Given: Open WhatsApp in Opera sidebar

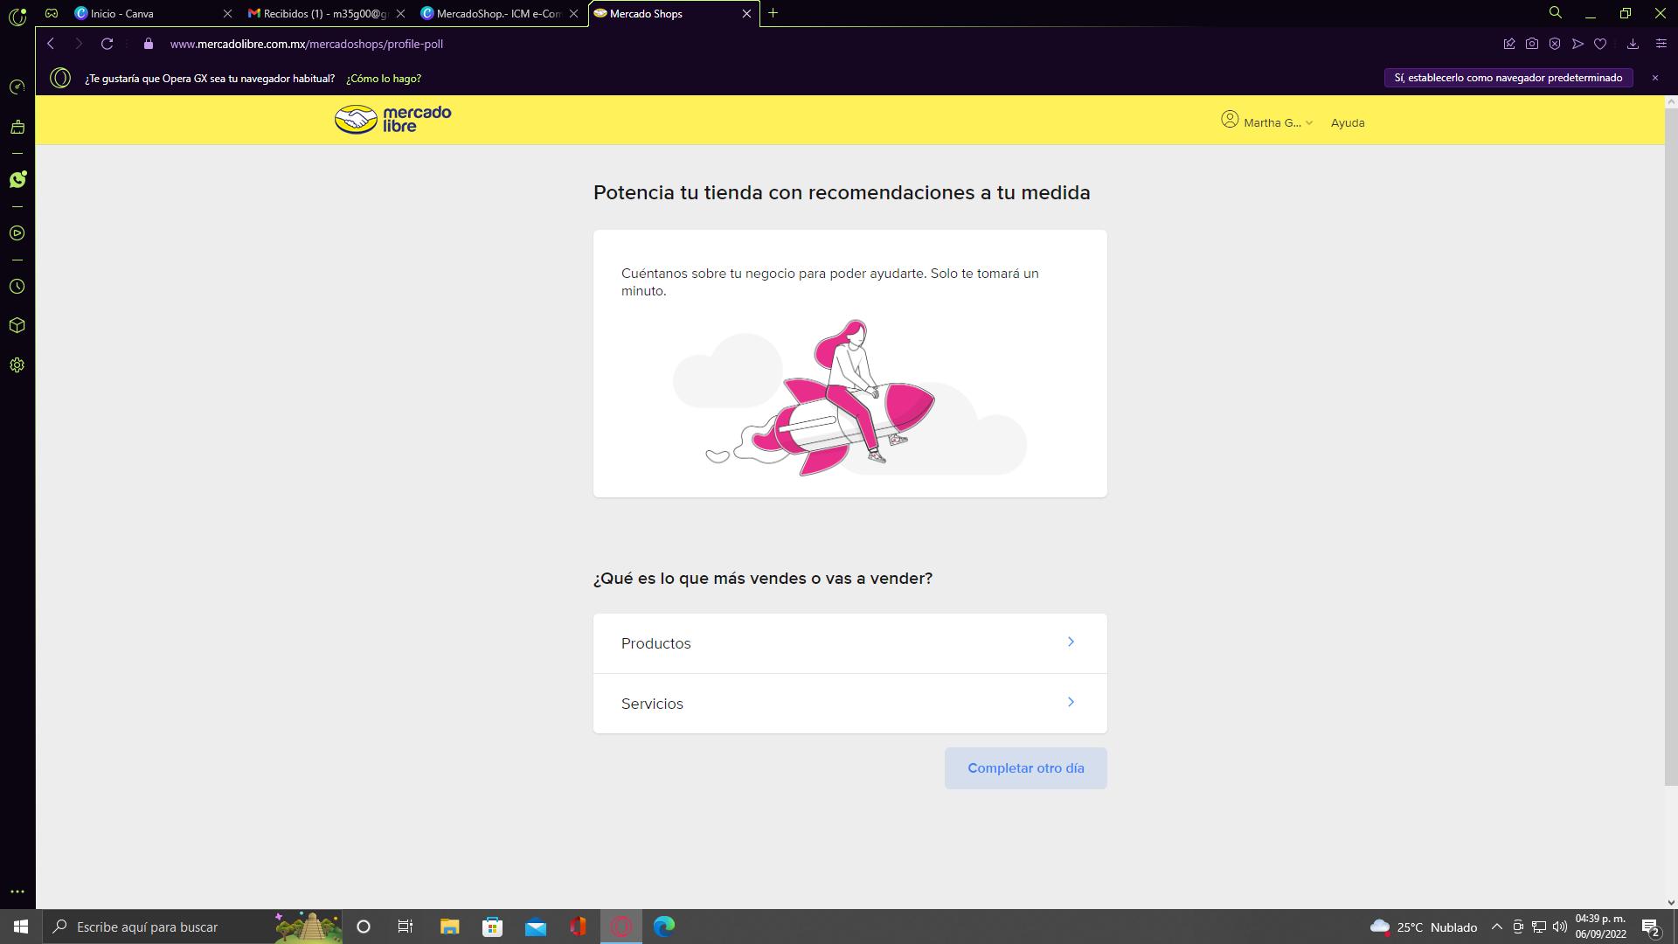Looking at the screenshot, I should point(17,179).
